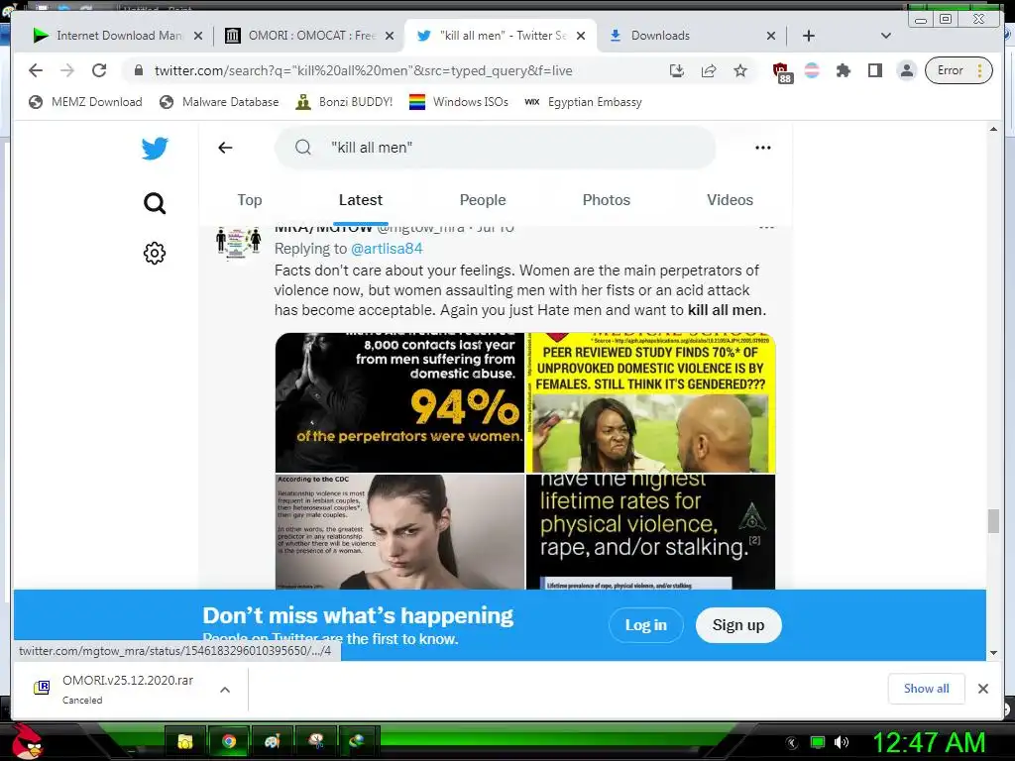Open the MRA/MGTOW profile avatar

(238, 243)
